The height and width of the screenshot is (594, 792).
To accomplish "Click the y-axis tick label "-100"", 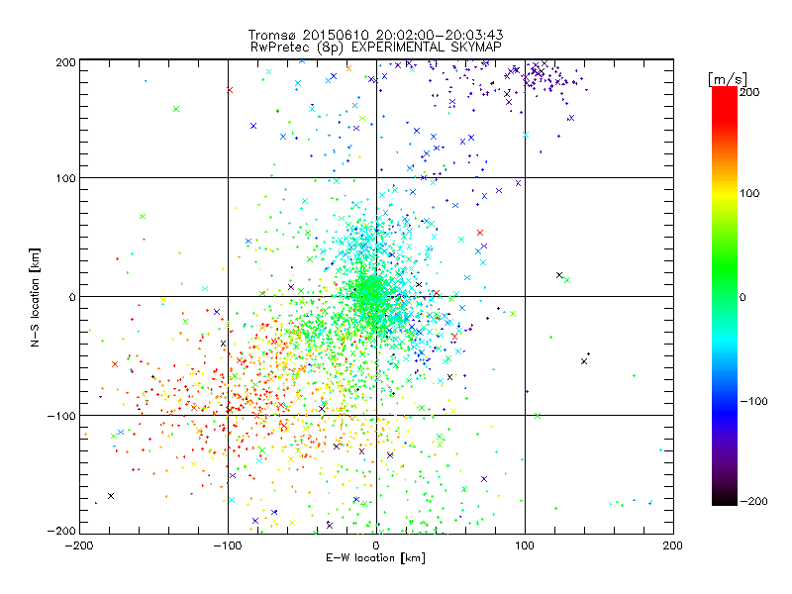I will (x=61, y=416).
